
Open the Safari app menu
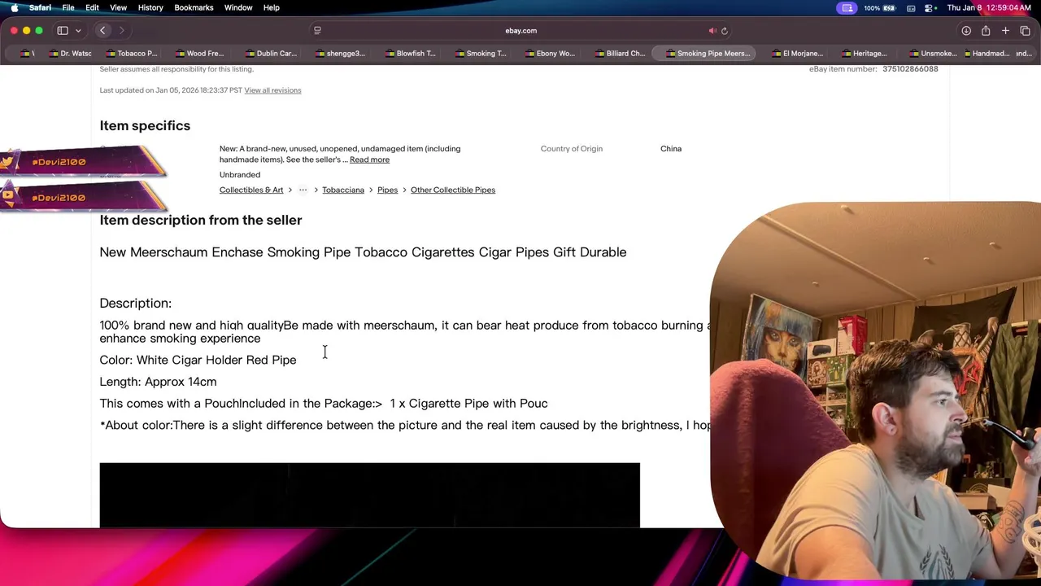point(40,8)
